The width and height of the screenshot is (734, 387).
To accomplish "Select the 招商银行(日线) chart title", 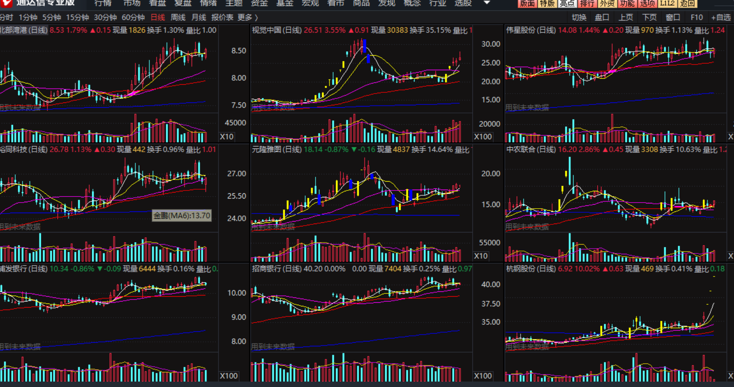I will coord(277,269).
